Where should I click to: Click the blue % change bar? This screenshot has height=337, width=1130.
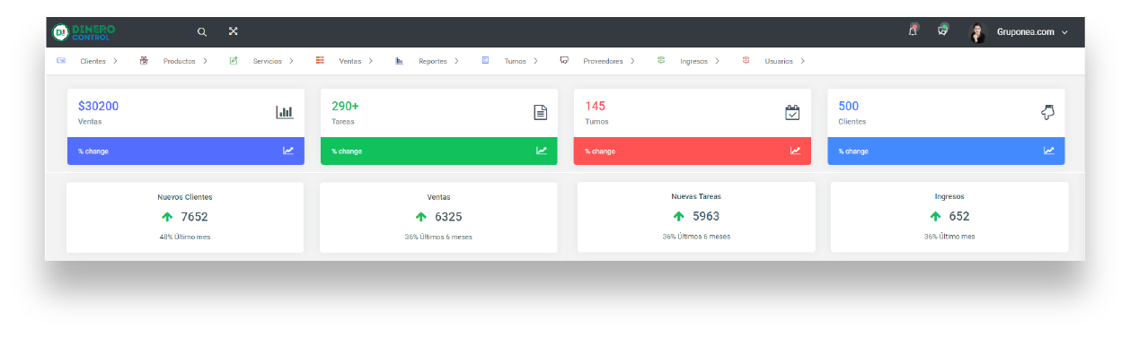coord(946,151)
